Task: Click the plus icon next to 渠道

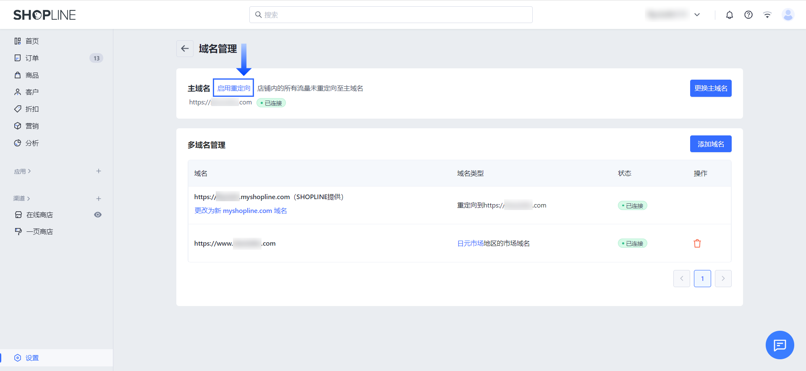Action: pos(99,199)
